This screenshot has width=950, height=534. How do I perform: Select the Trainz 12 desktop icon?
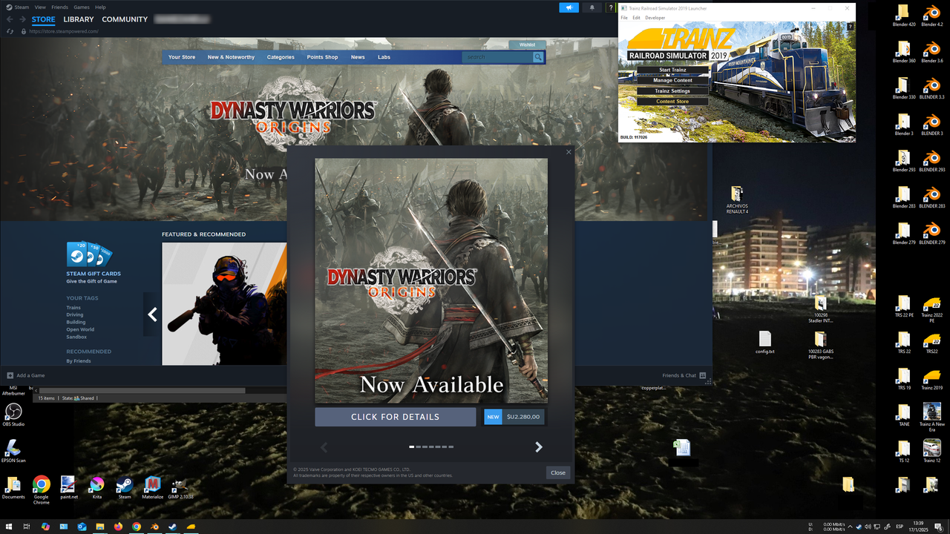pyautogui.click(x=931, y=451)
